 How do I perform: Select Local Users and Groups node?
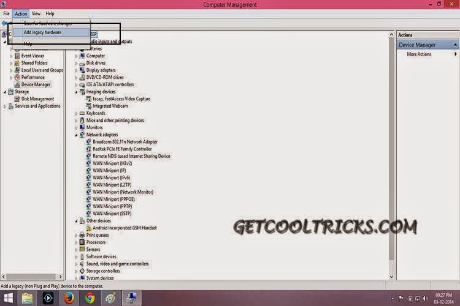tap(42, 70)
